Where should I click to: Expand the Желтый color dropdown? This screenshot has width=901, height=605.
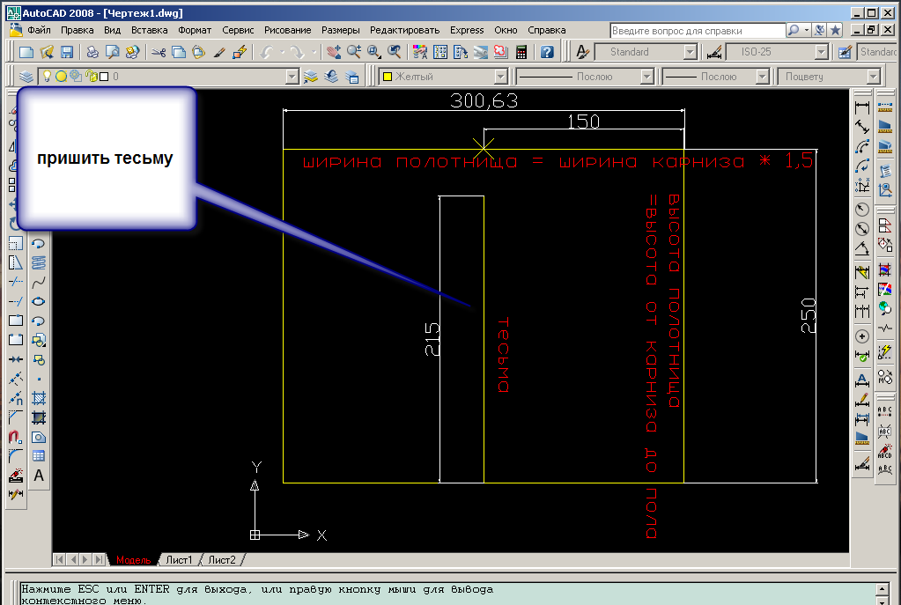click(x=500, y=77)
